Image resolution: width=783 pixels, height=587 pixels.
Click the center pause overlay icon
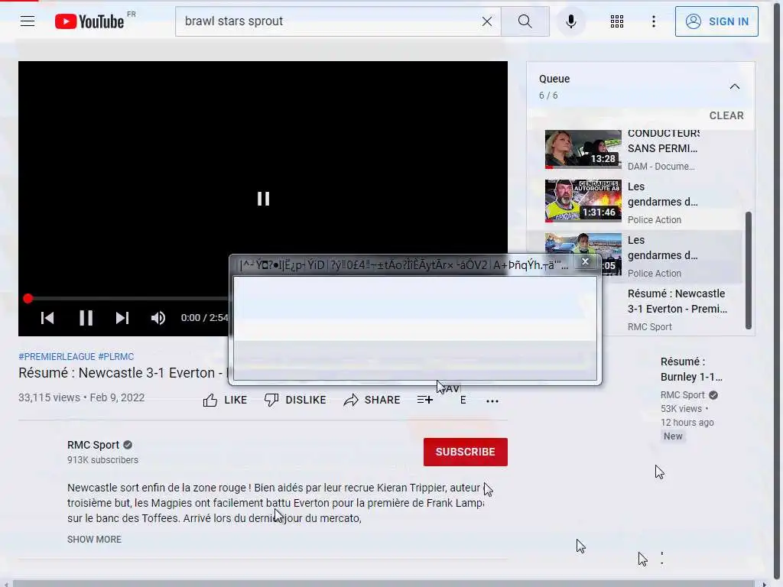click(x=263, y=199)
